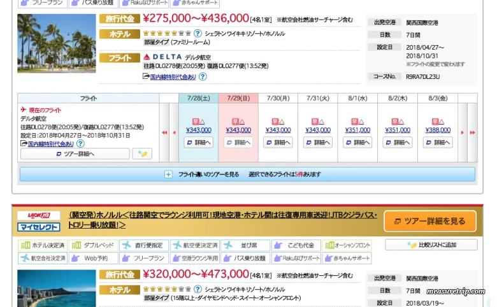This screenshot has width=497, height=307.
Task: Expand フライト違いのツアーを見る bar
Action: point(247,175)
